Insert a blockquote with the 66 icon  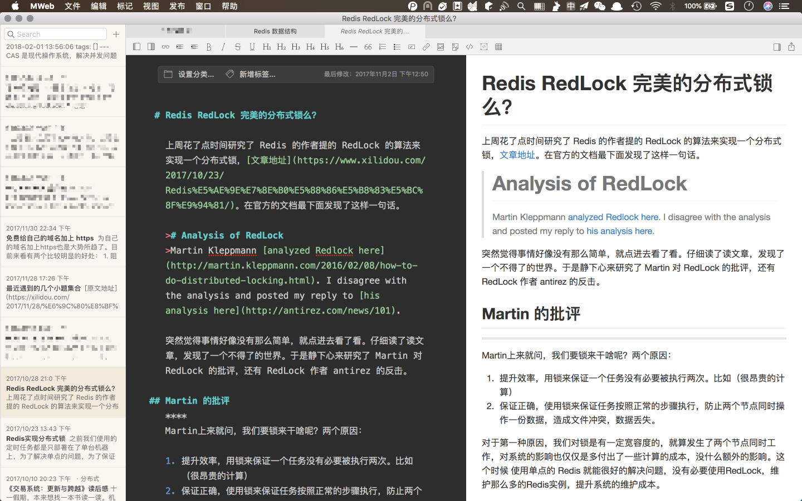pyautogui.click(x=368, y=47)
